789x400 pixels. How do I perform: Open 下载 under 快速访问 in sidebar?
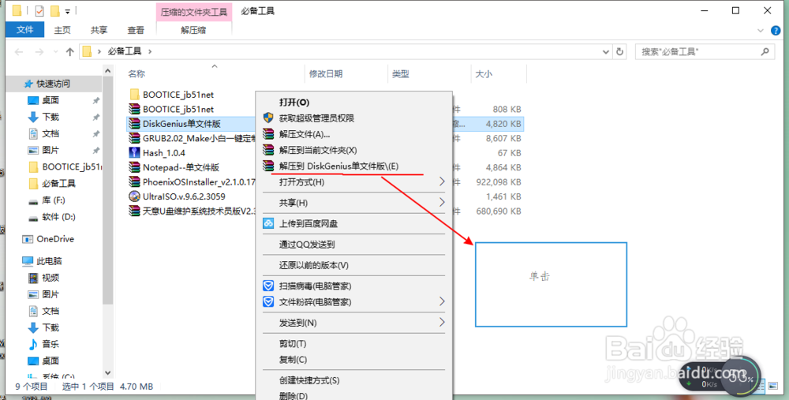50,118
